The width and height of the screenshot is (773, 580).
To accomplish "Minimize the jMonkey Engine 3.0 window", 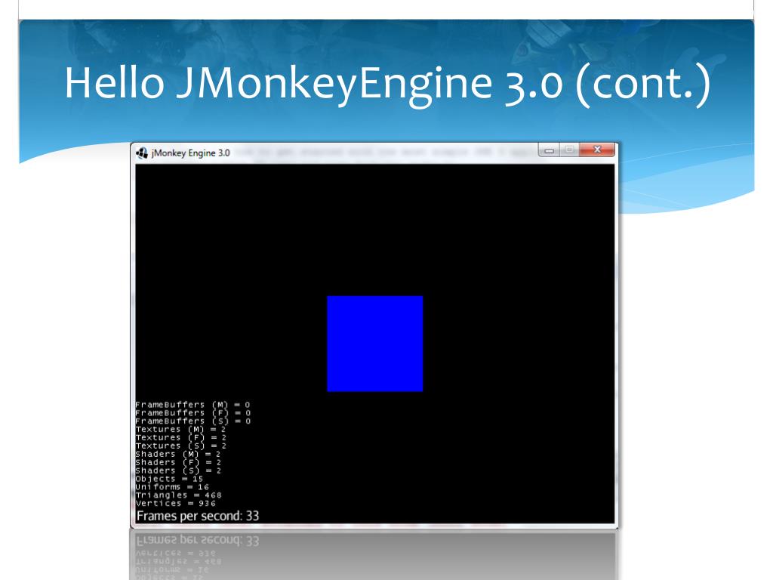I will (x=550, y=150).
